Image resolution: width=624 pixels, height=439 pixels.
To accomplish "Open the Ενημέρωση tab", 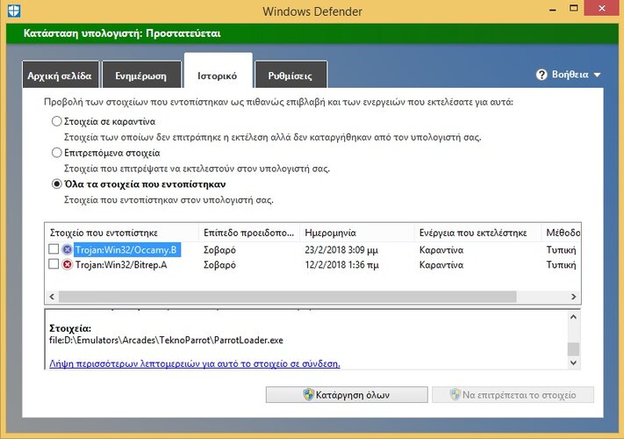I will click(x=141, y=75).
